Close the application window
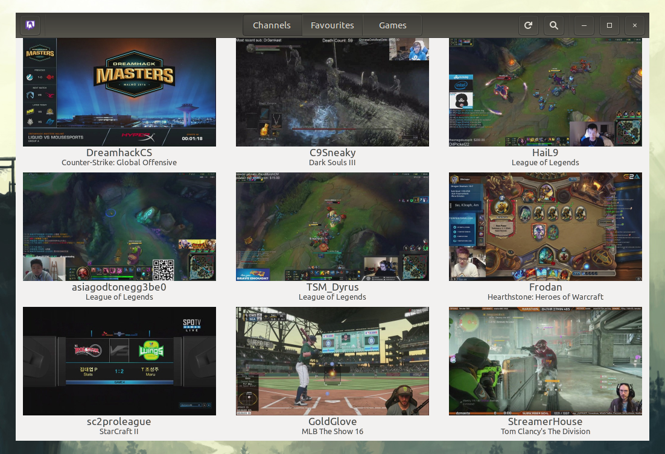 pyautogui.click(x=635, y=25)
